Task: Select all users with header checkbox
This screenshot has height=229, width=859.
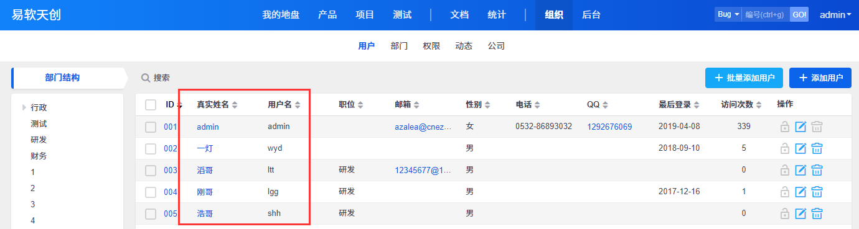Action: point(151,105)
